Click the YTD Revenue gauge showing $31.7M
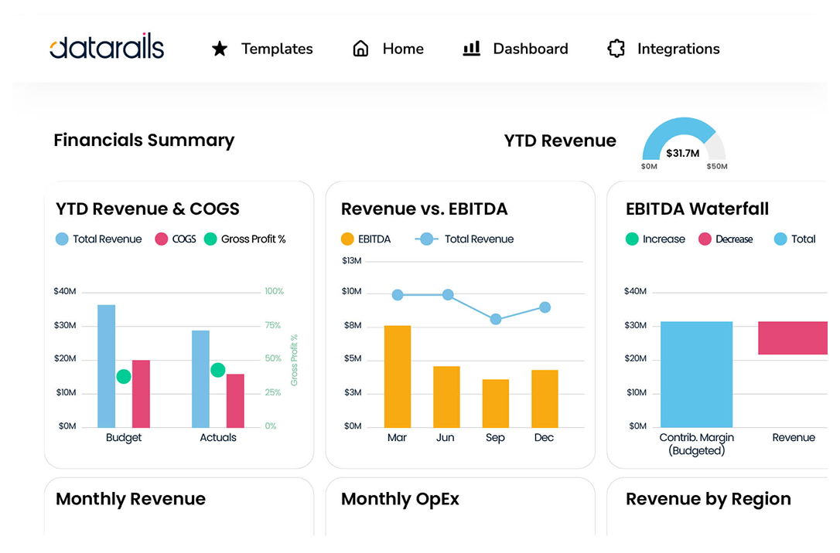Viewport: 840px width, 553px height. [x=684, y=143]
